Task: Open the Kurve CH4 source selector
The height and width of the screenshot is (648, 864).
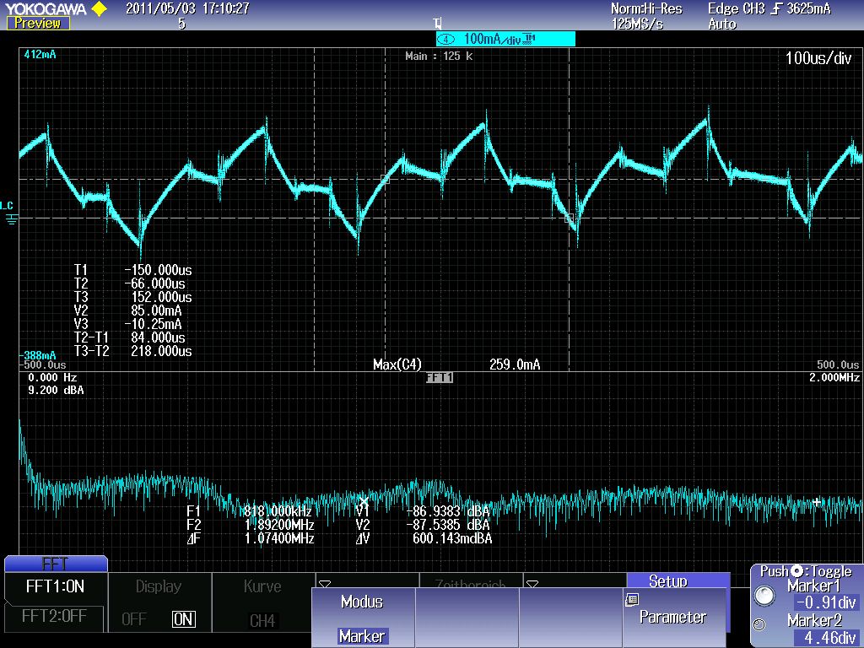Action: click(262, 602)
